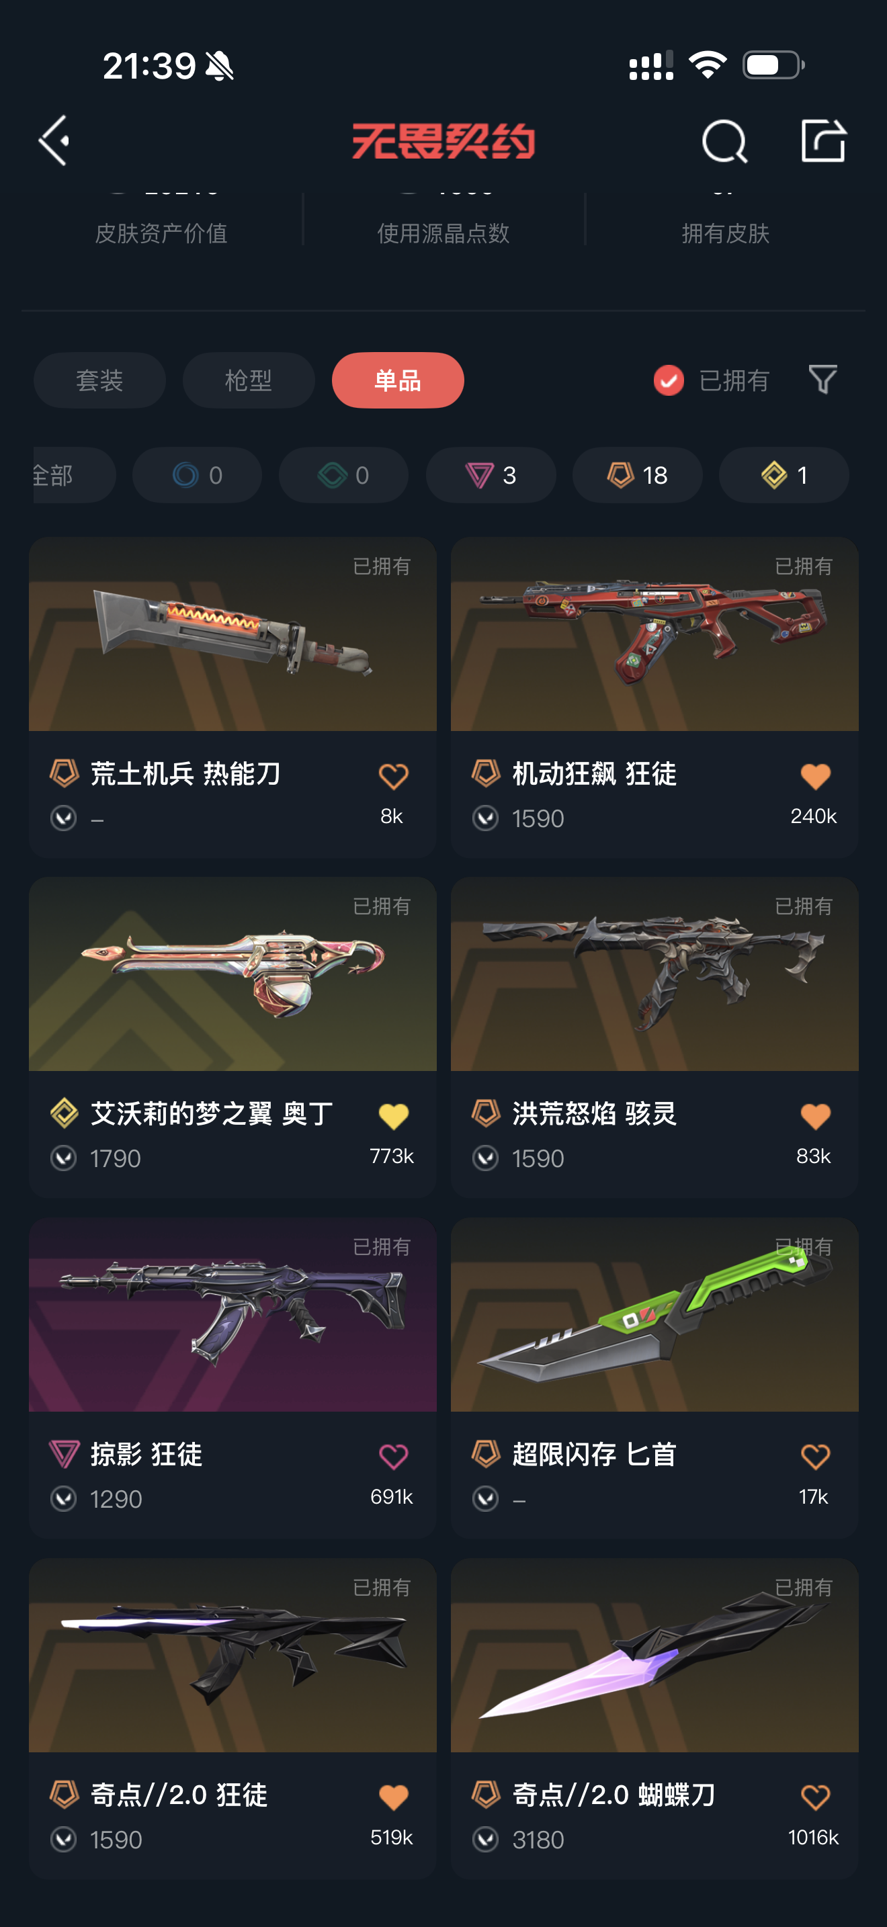Toggle the 已拥有 owned checkbox

tap(669, 380)
